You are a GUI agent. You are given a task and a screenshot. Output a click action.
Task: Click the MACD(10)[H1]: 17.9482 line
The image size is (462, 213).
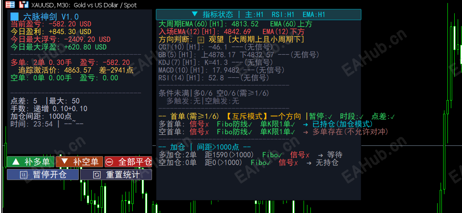[221, 70]
